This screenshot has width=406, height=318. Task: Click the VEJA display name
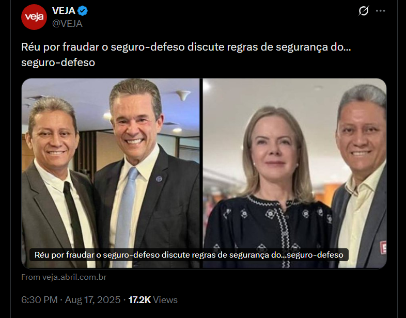pos(64,11)
